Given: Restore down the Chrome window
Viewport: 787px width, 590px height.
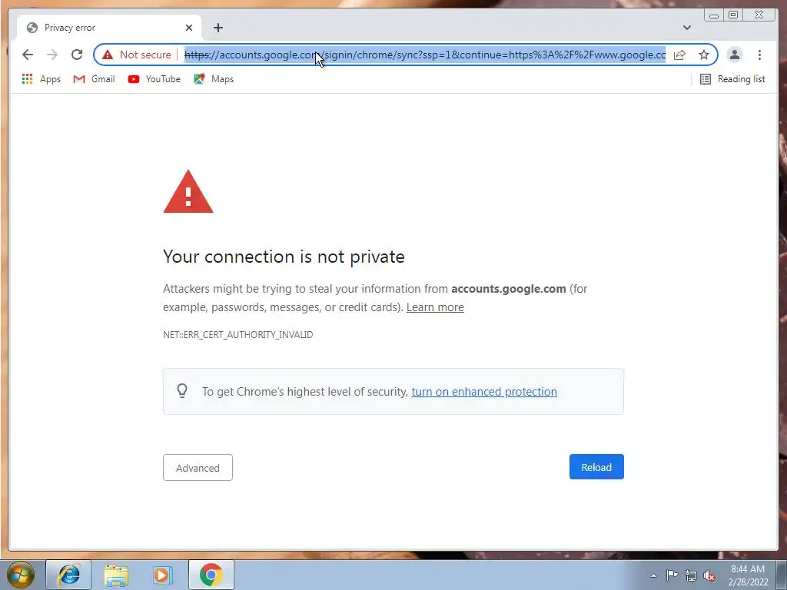Looking at the screenshot, I should coord(733,15).
